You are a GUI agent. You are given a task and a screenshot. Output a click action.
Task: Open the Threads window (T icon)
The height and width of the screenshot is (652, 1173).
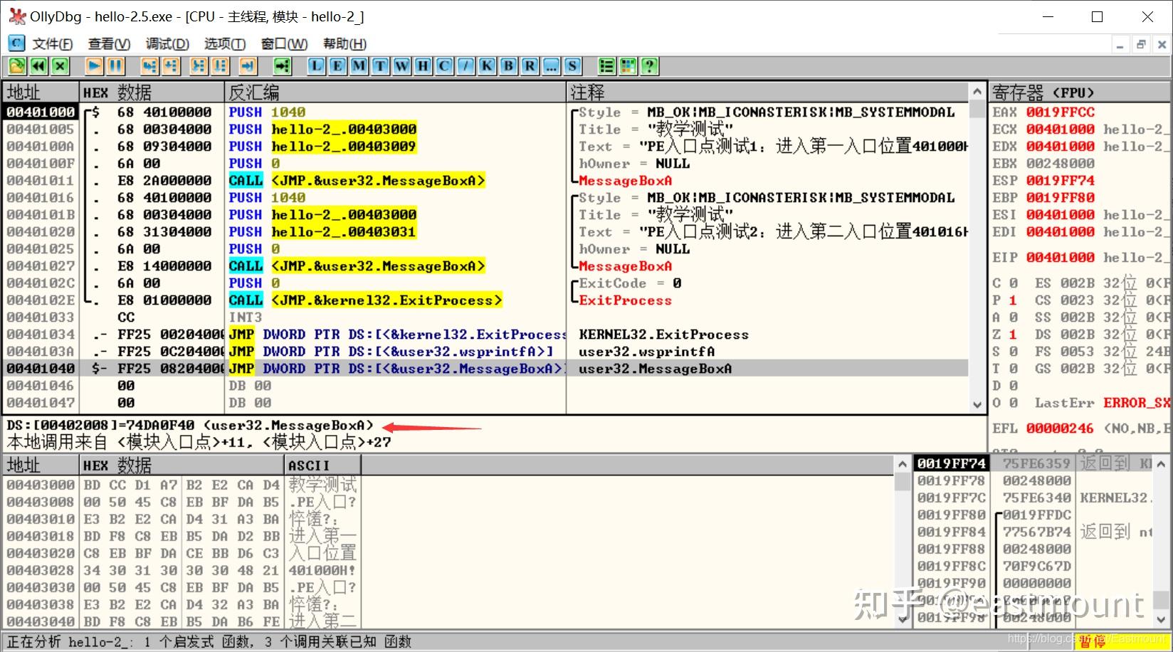point(379,65)
